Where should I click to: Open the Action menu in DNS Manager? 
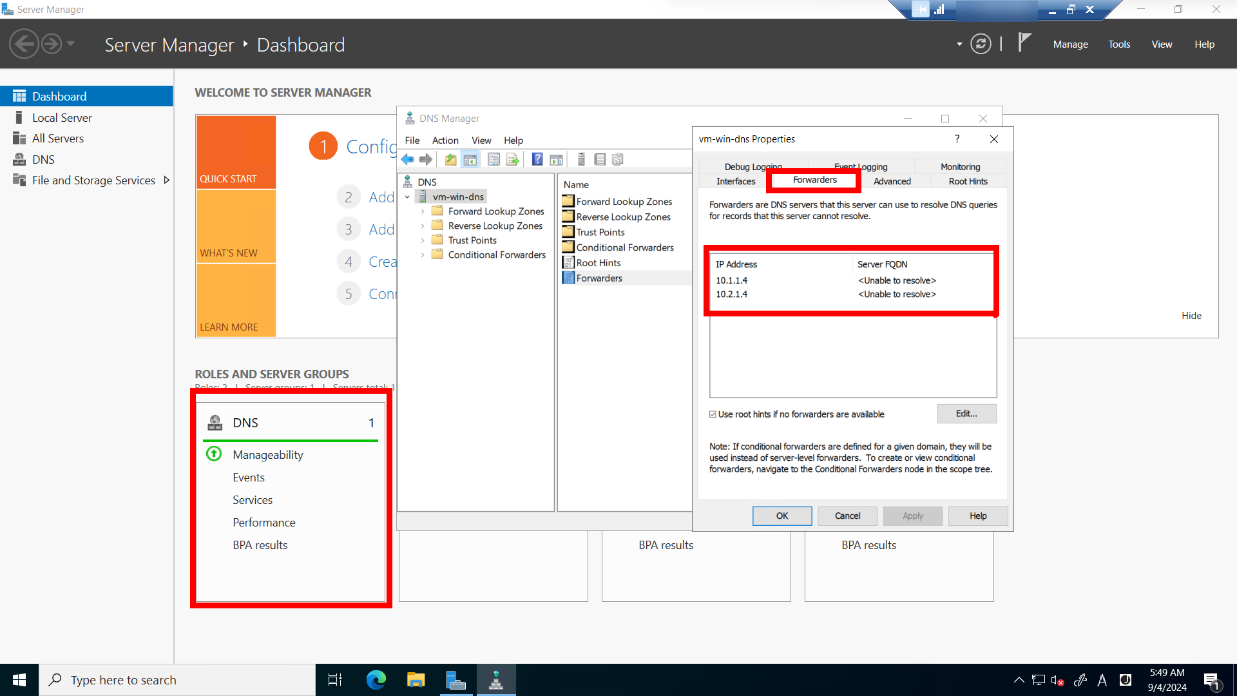point(445,140)
